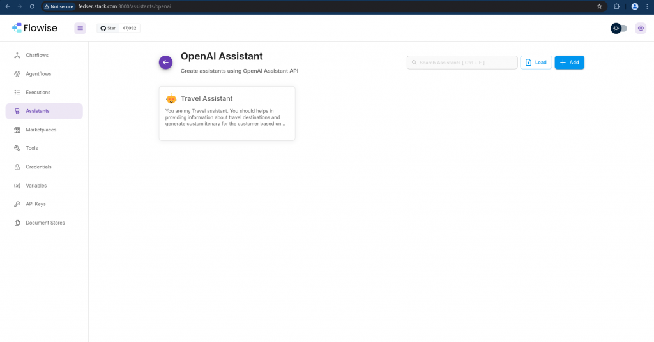Open the settings gear icon
This screenshot has width=654, height=342.
pos(640,28)
